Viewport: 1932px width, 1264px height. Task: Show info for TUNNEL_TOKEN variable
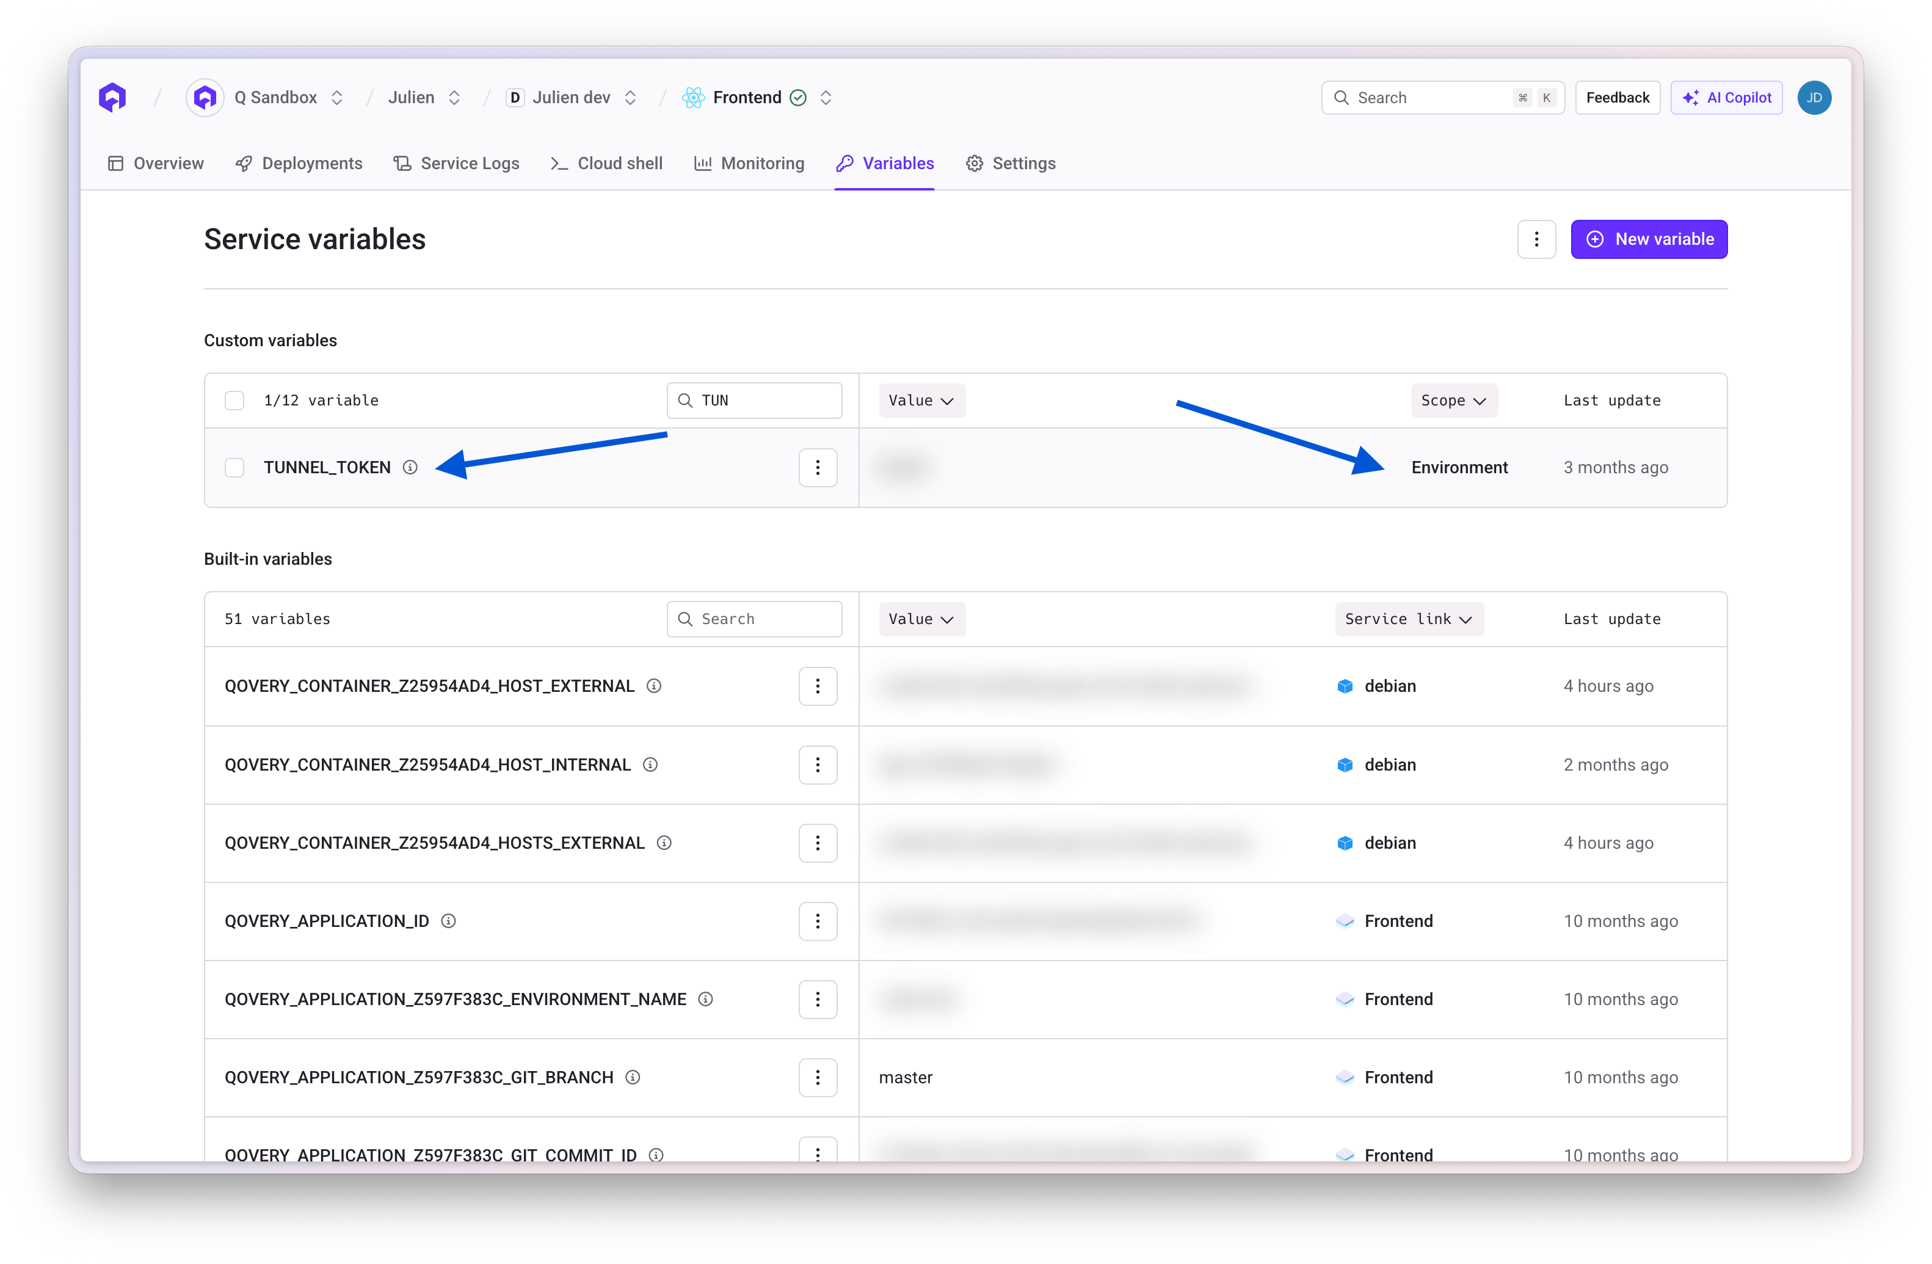click(x=410, y=468)
